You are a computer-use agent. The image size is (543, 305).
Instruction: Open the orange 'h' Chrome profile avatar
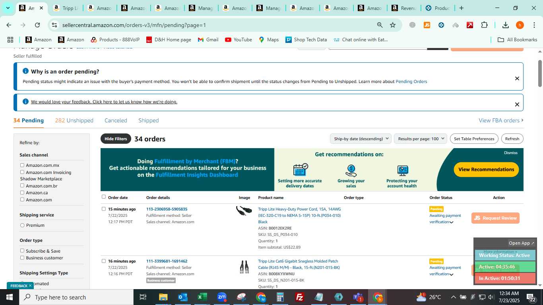(x=520, y=25)
